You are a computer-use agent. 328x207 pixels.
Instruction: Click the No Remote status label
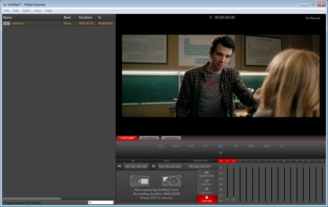[313, 18]
